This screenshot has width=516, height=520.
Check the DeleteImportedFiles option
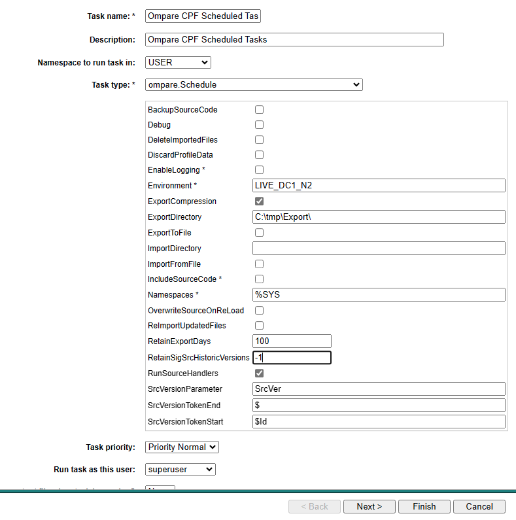(260, 139)
